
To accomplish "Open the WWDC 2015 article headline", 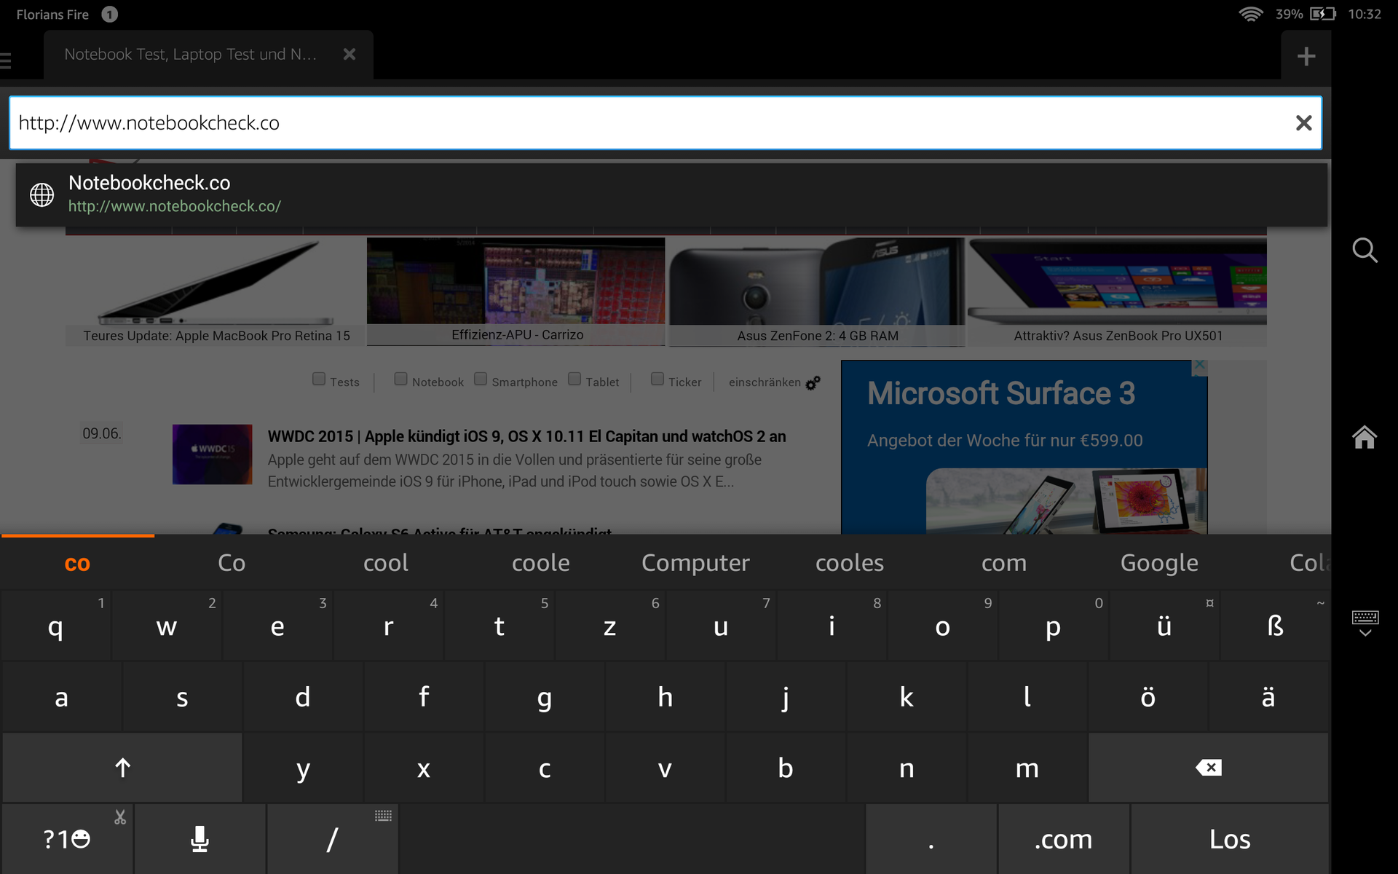I will pyautogui.click(x=526, y=436).
